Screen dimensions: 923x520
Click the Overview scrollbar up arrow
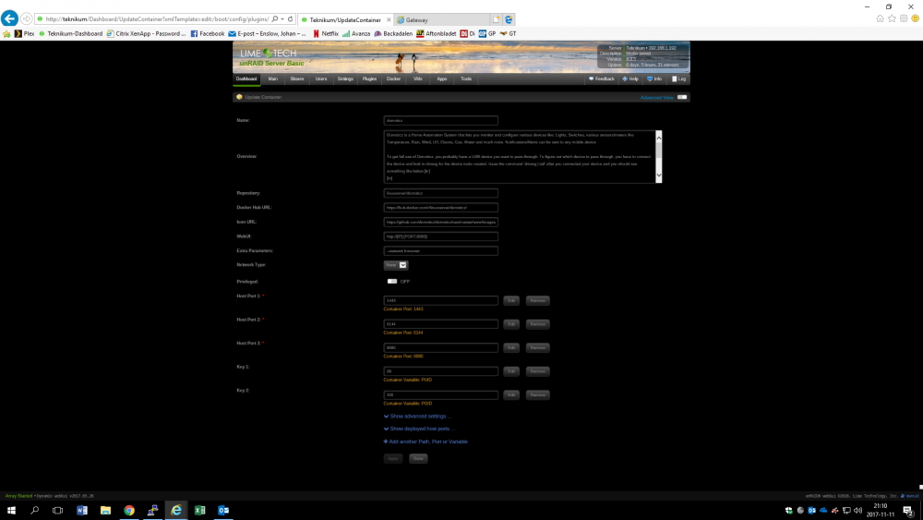coord(659,138)
